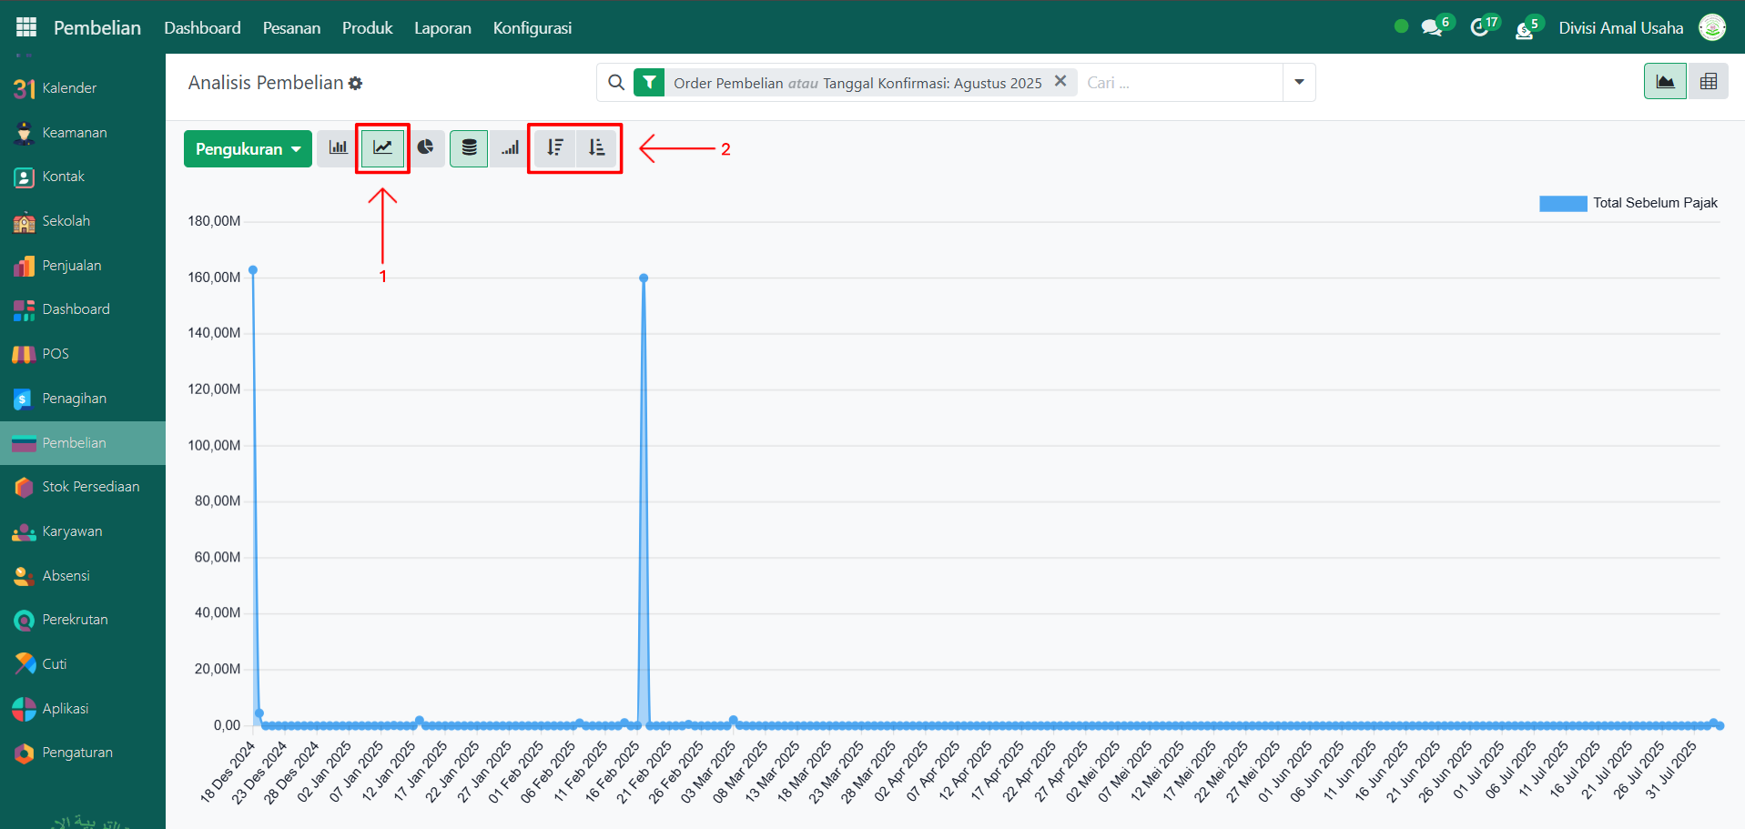
Task: Toggle the cumulative chart option
Action: [510, 148]
